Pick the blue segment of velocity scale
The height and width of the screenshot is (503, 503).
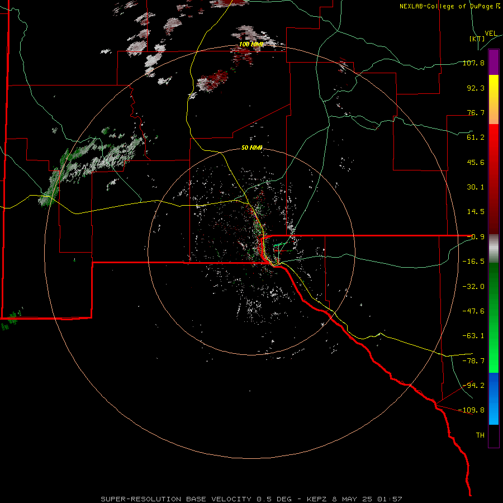pyautogui.click(x=493, y=398)
